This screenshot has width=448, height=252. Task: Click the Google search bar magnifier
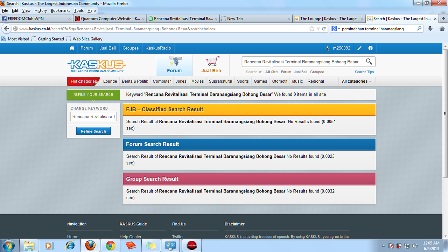(x=419, y=29)
